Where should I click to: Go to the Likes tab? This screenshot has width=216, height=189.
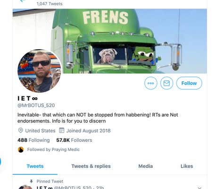(x=187, y=166)
